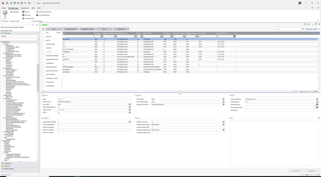Open the Einlagerungsstrategie dropdown
Image resolution: width=321 pixels, height=177 pixels.
click(x=223, y=124)
